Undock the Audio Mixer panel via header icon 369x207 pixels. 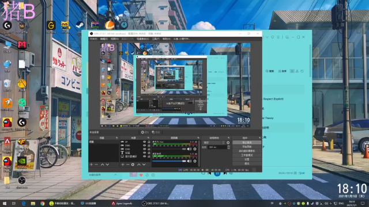click(198, 138)
